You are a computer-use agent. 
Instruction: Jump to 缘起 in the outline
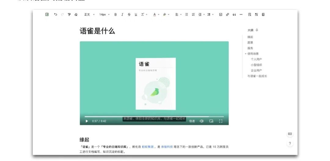point(250,37)
